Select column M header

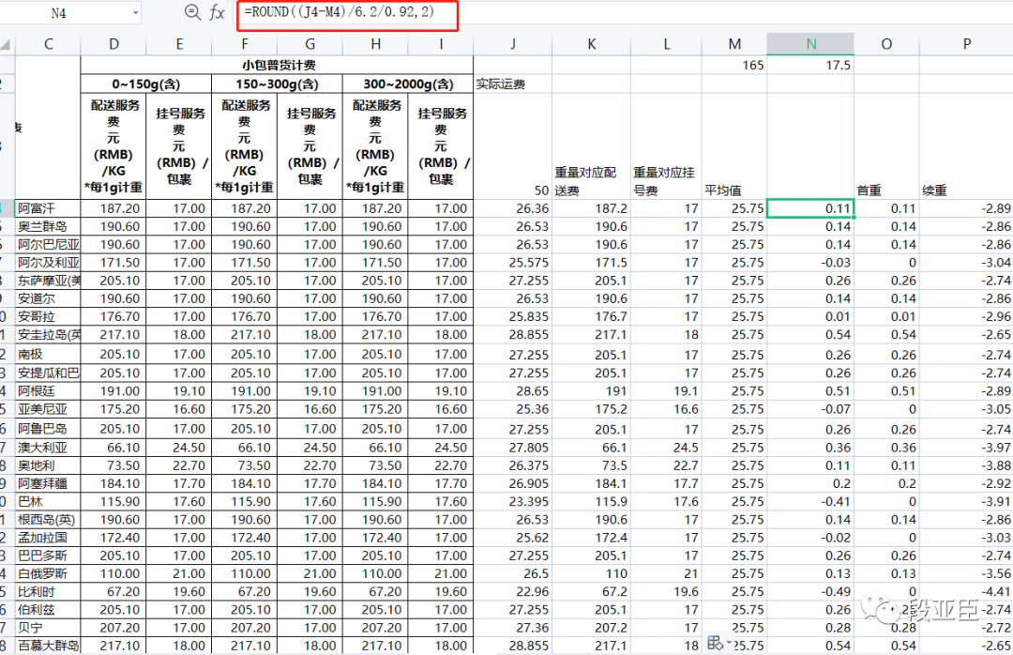pyautogui.click(x=734, y=44)
